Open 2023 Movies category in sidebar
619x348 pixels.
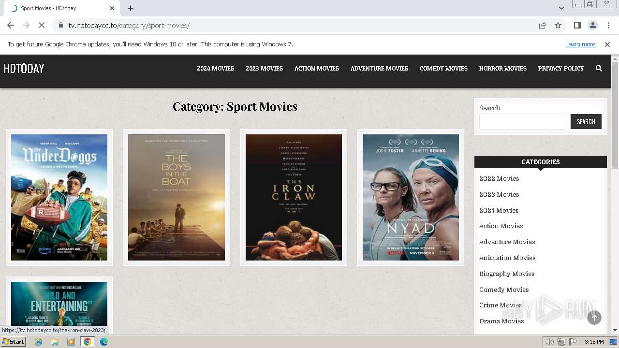coord(499,195)
